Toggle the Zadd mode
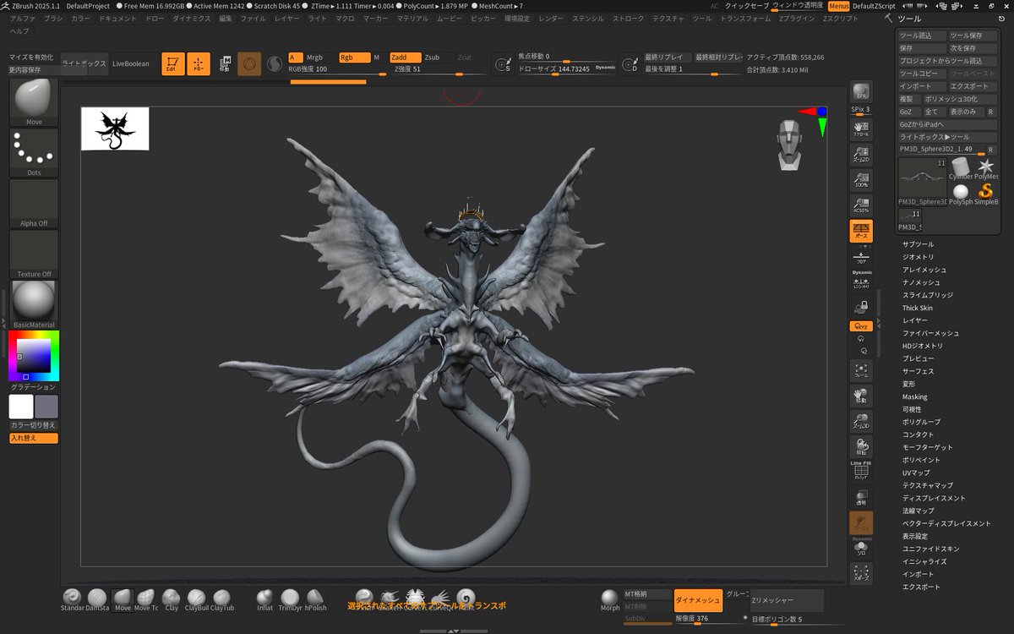 (405, 57)
